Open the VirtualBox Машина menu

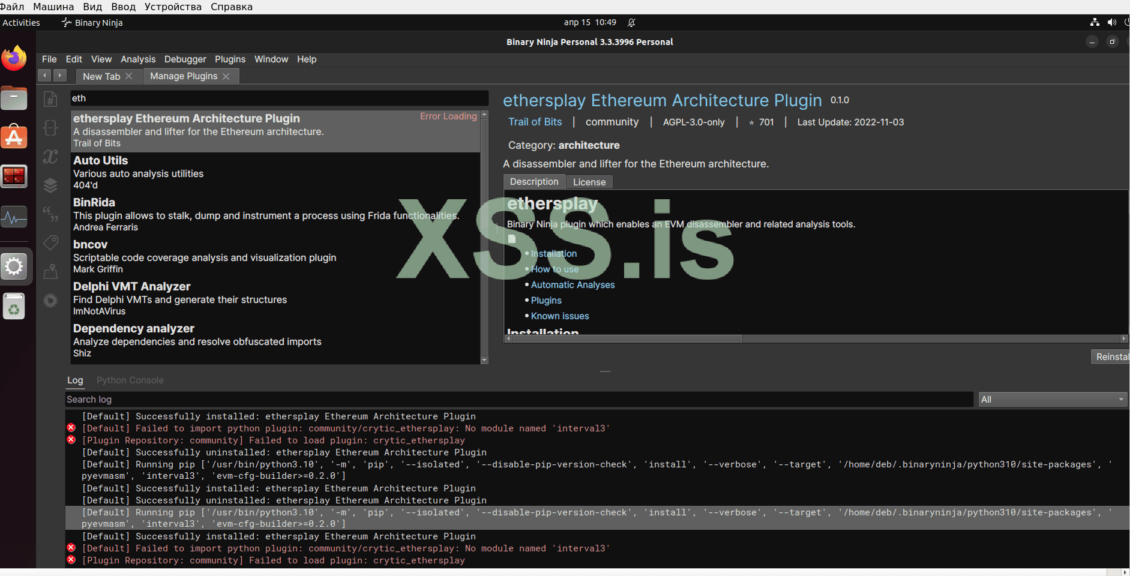pos(53,7)
